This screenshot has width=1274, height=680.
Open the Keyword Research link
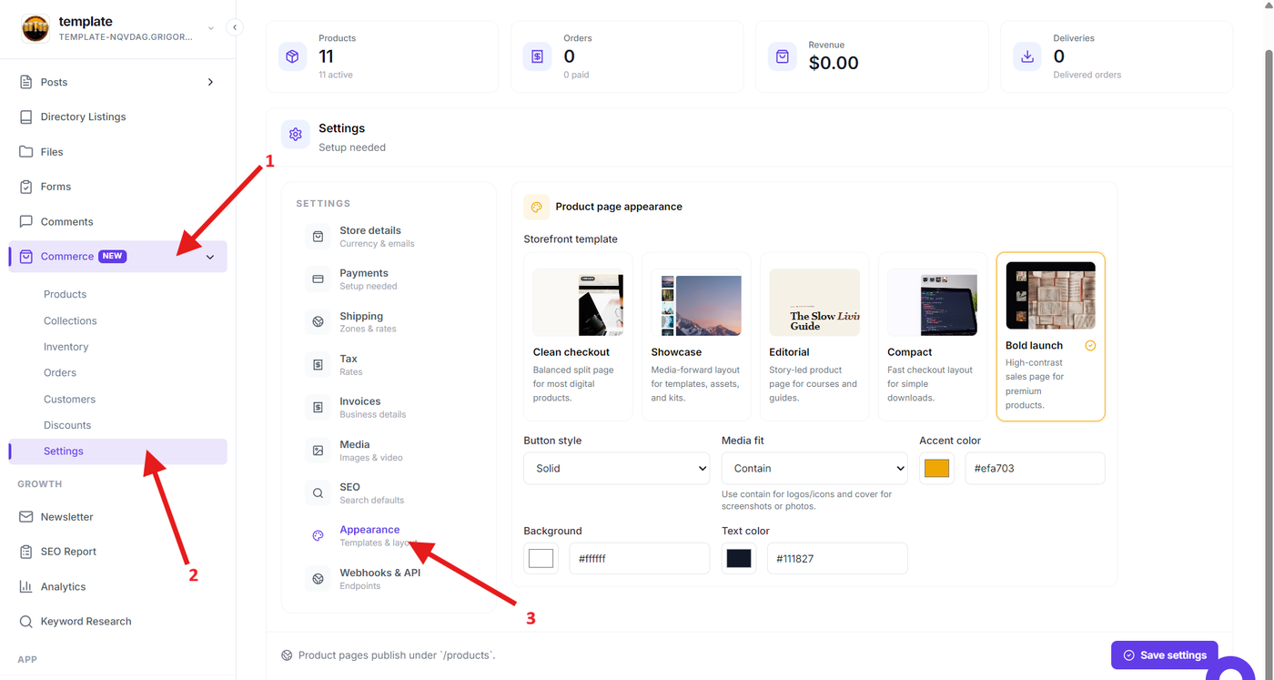86,622
